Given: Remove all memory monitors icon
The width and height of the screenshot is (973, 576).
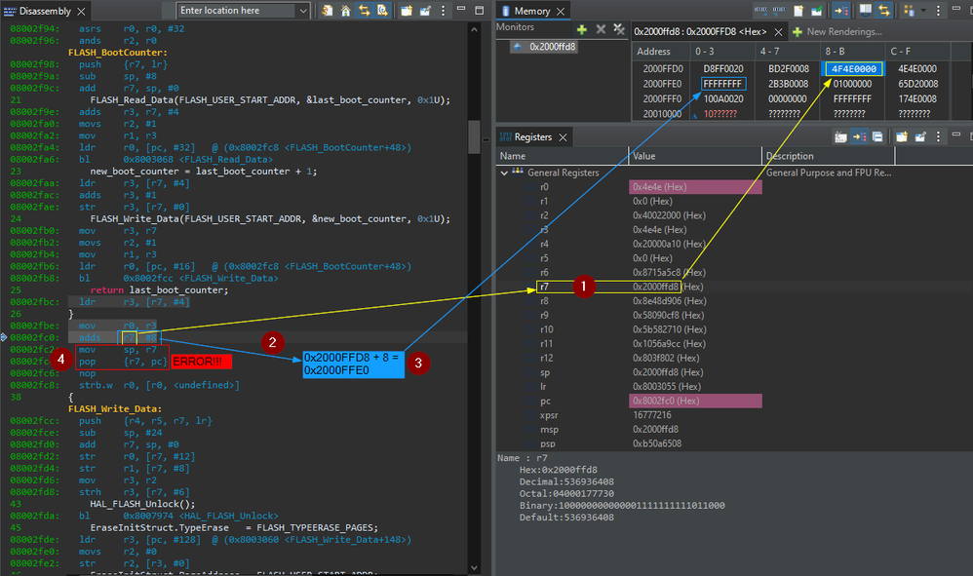Looking at the screenshot, I should pyautogui.click(x=617, y=30).
